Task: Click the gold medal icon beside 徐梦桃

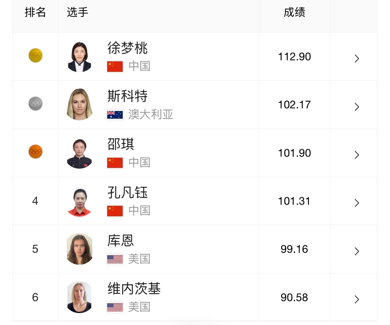Action: [x=35, y=55]
